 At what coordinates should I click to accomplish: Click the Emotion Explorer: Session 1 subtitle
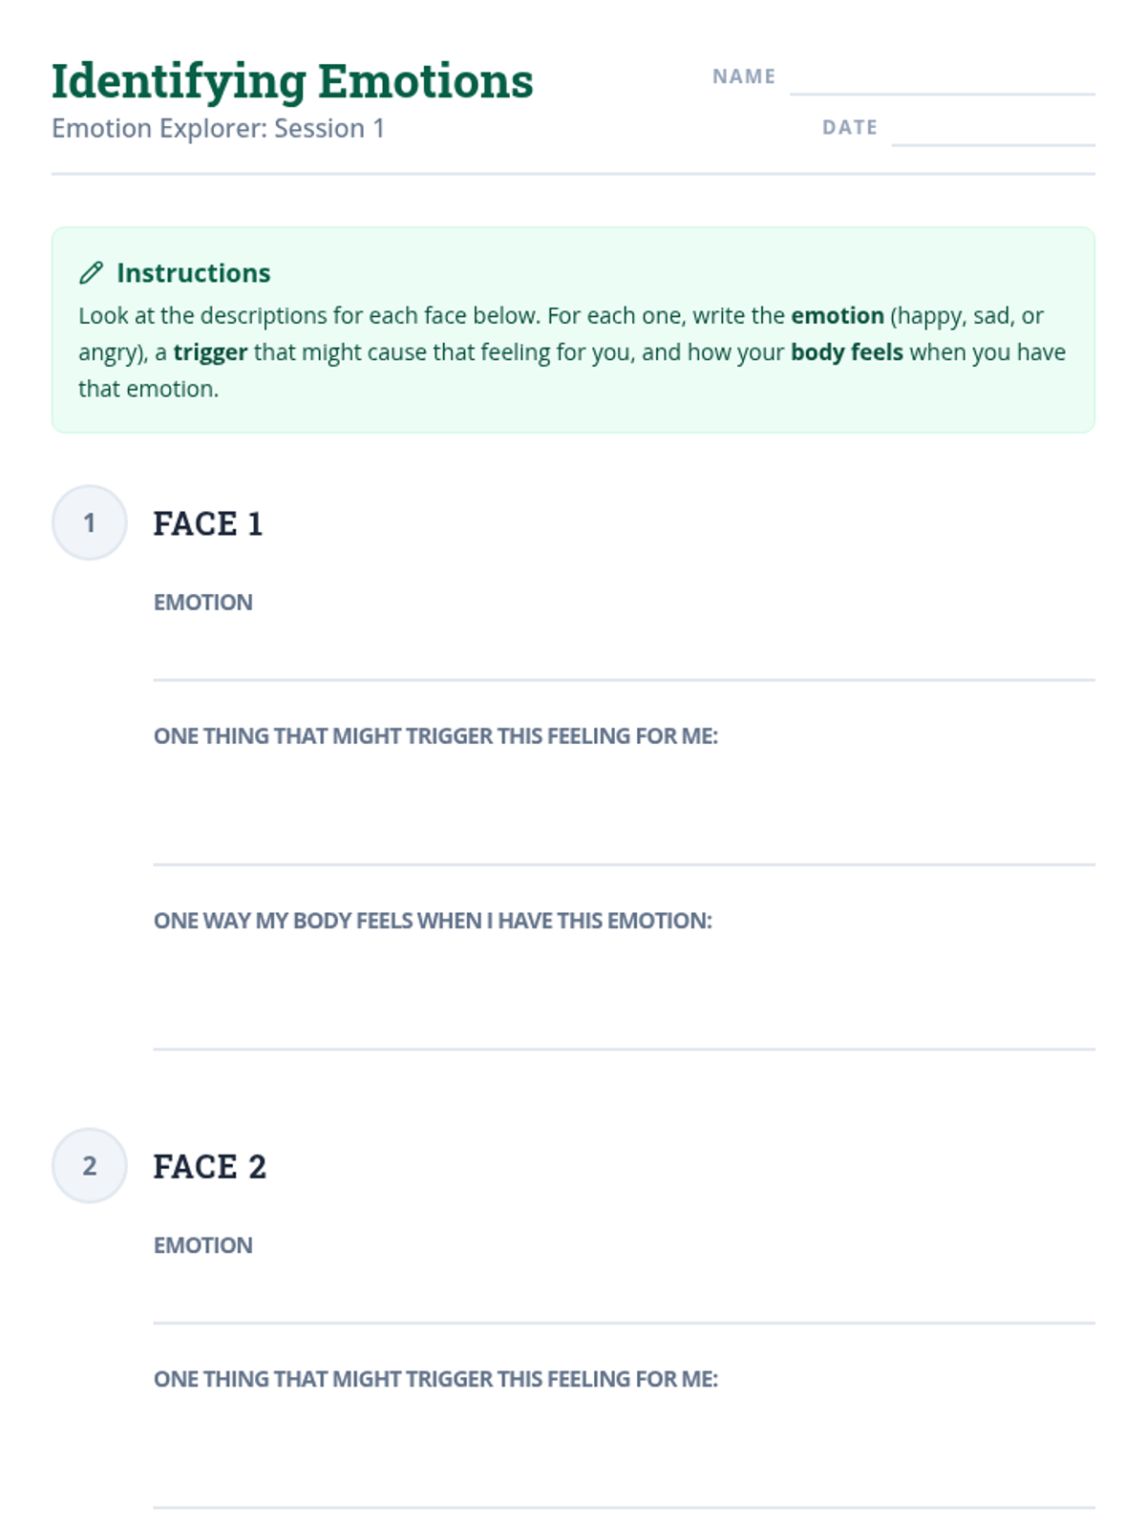[218, 128]
